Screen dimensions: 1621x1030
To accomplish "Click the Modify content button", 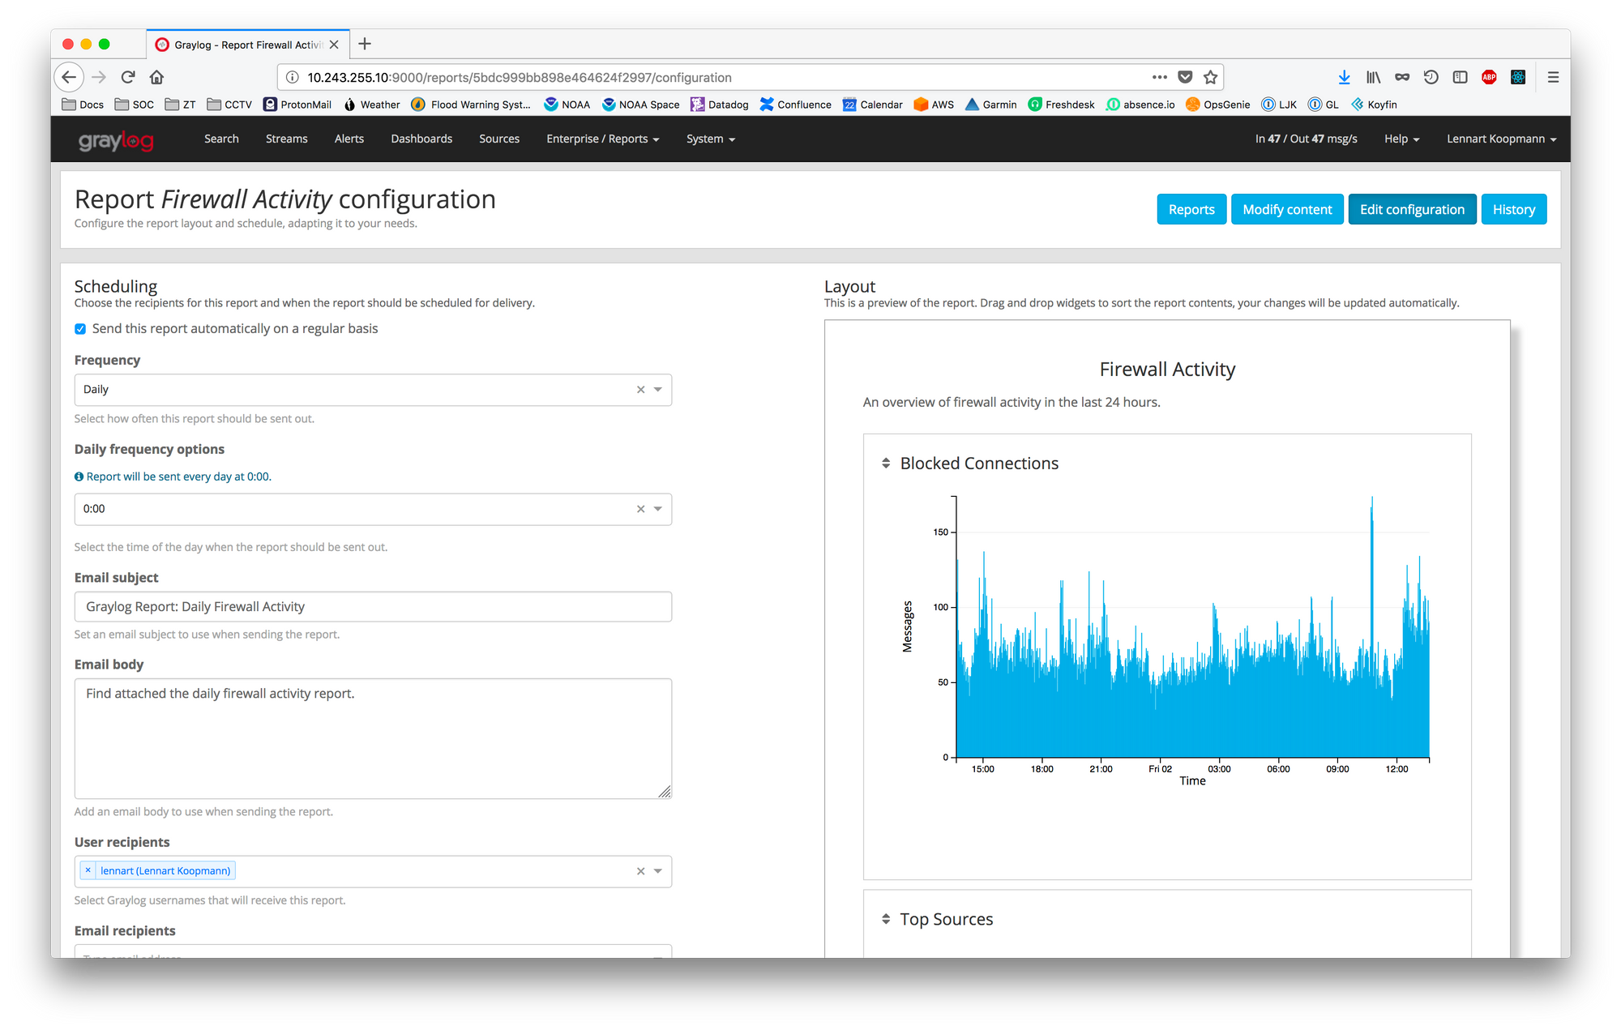I will coord(1286,209).
